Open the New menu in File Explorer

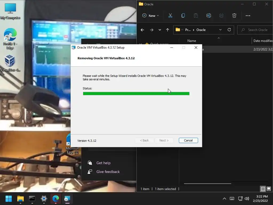click(x=150, y=16)
